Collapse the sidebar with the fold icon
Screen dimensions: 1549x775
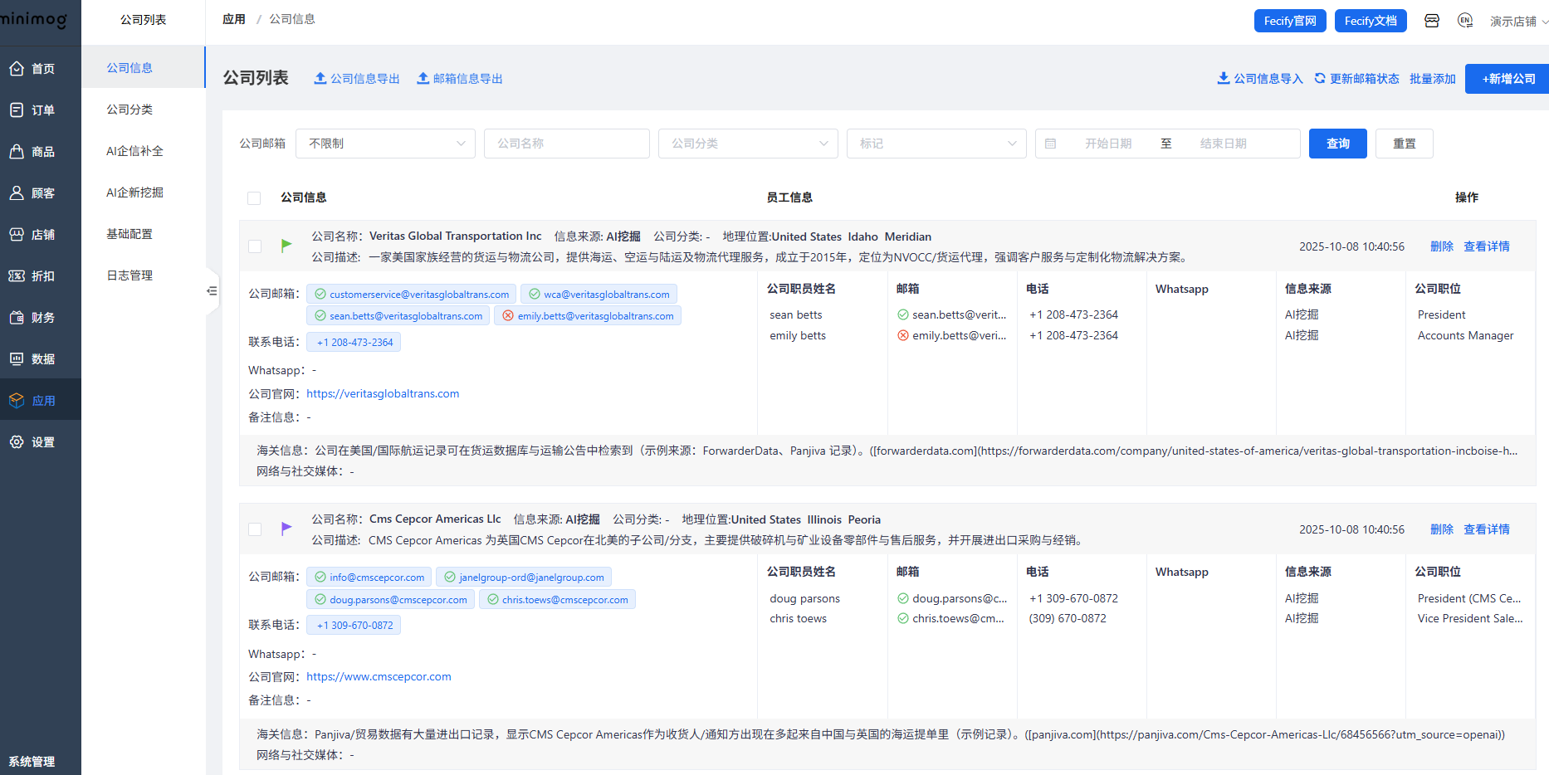tap(212, 290)
